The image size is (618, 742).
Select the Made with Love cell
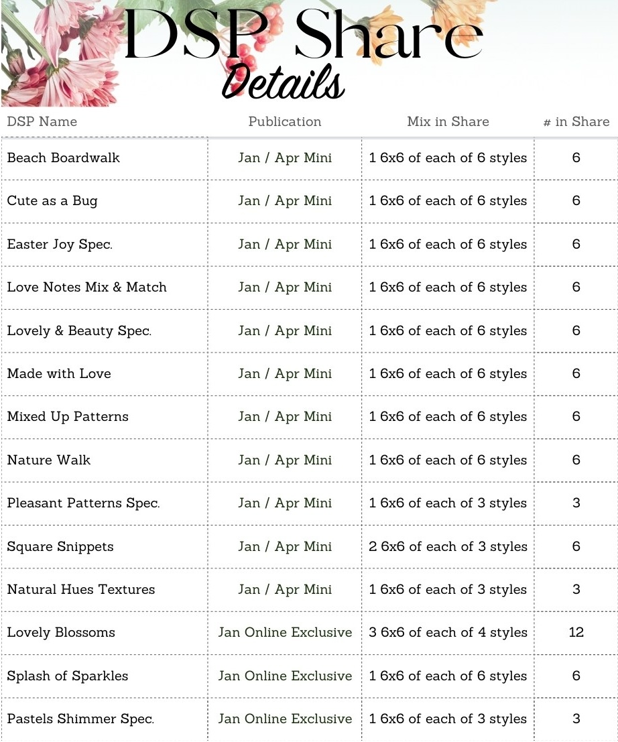(59, 374)
